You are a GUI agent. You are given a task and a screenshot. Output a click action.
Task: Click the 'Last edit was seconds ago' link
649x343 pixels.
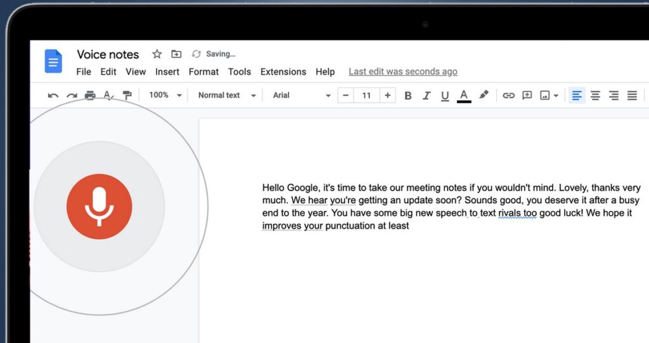[403, 72]
